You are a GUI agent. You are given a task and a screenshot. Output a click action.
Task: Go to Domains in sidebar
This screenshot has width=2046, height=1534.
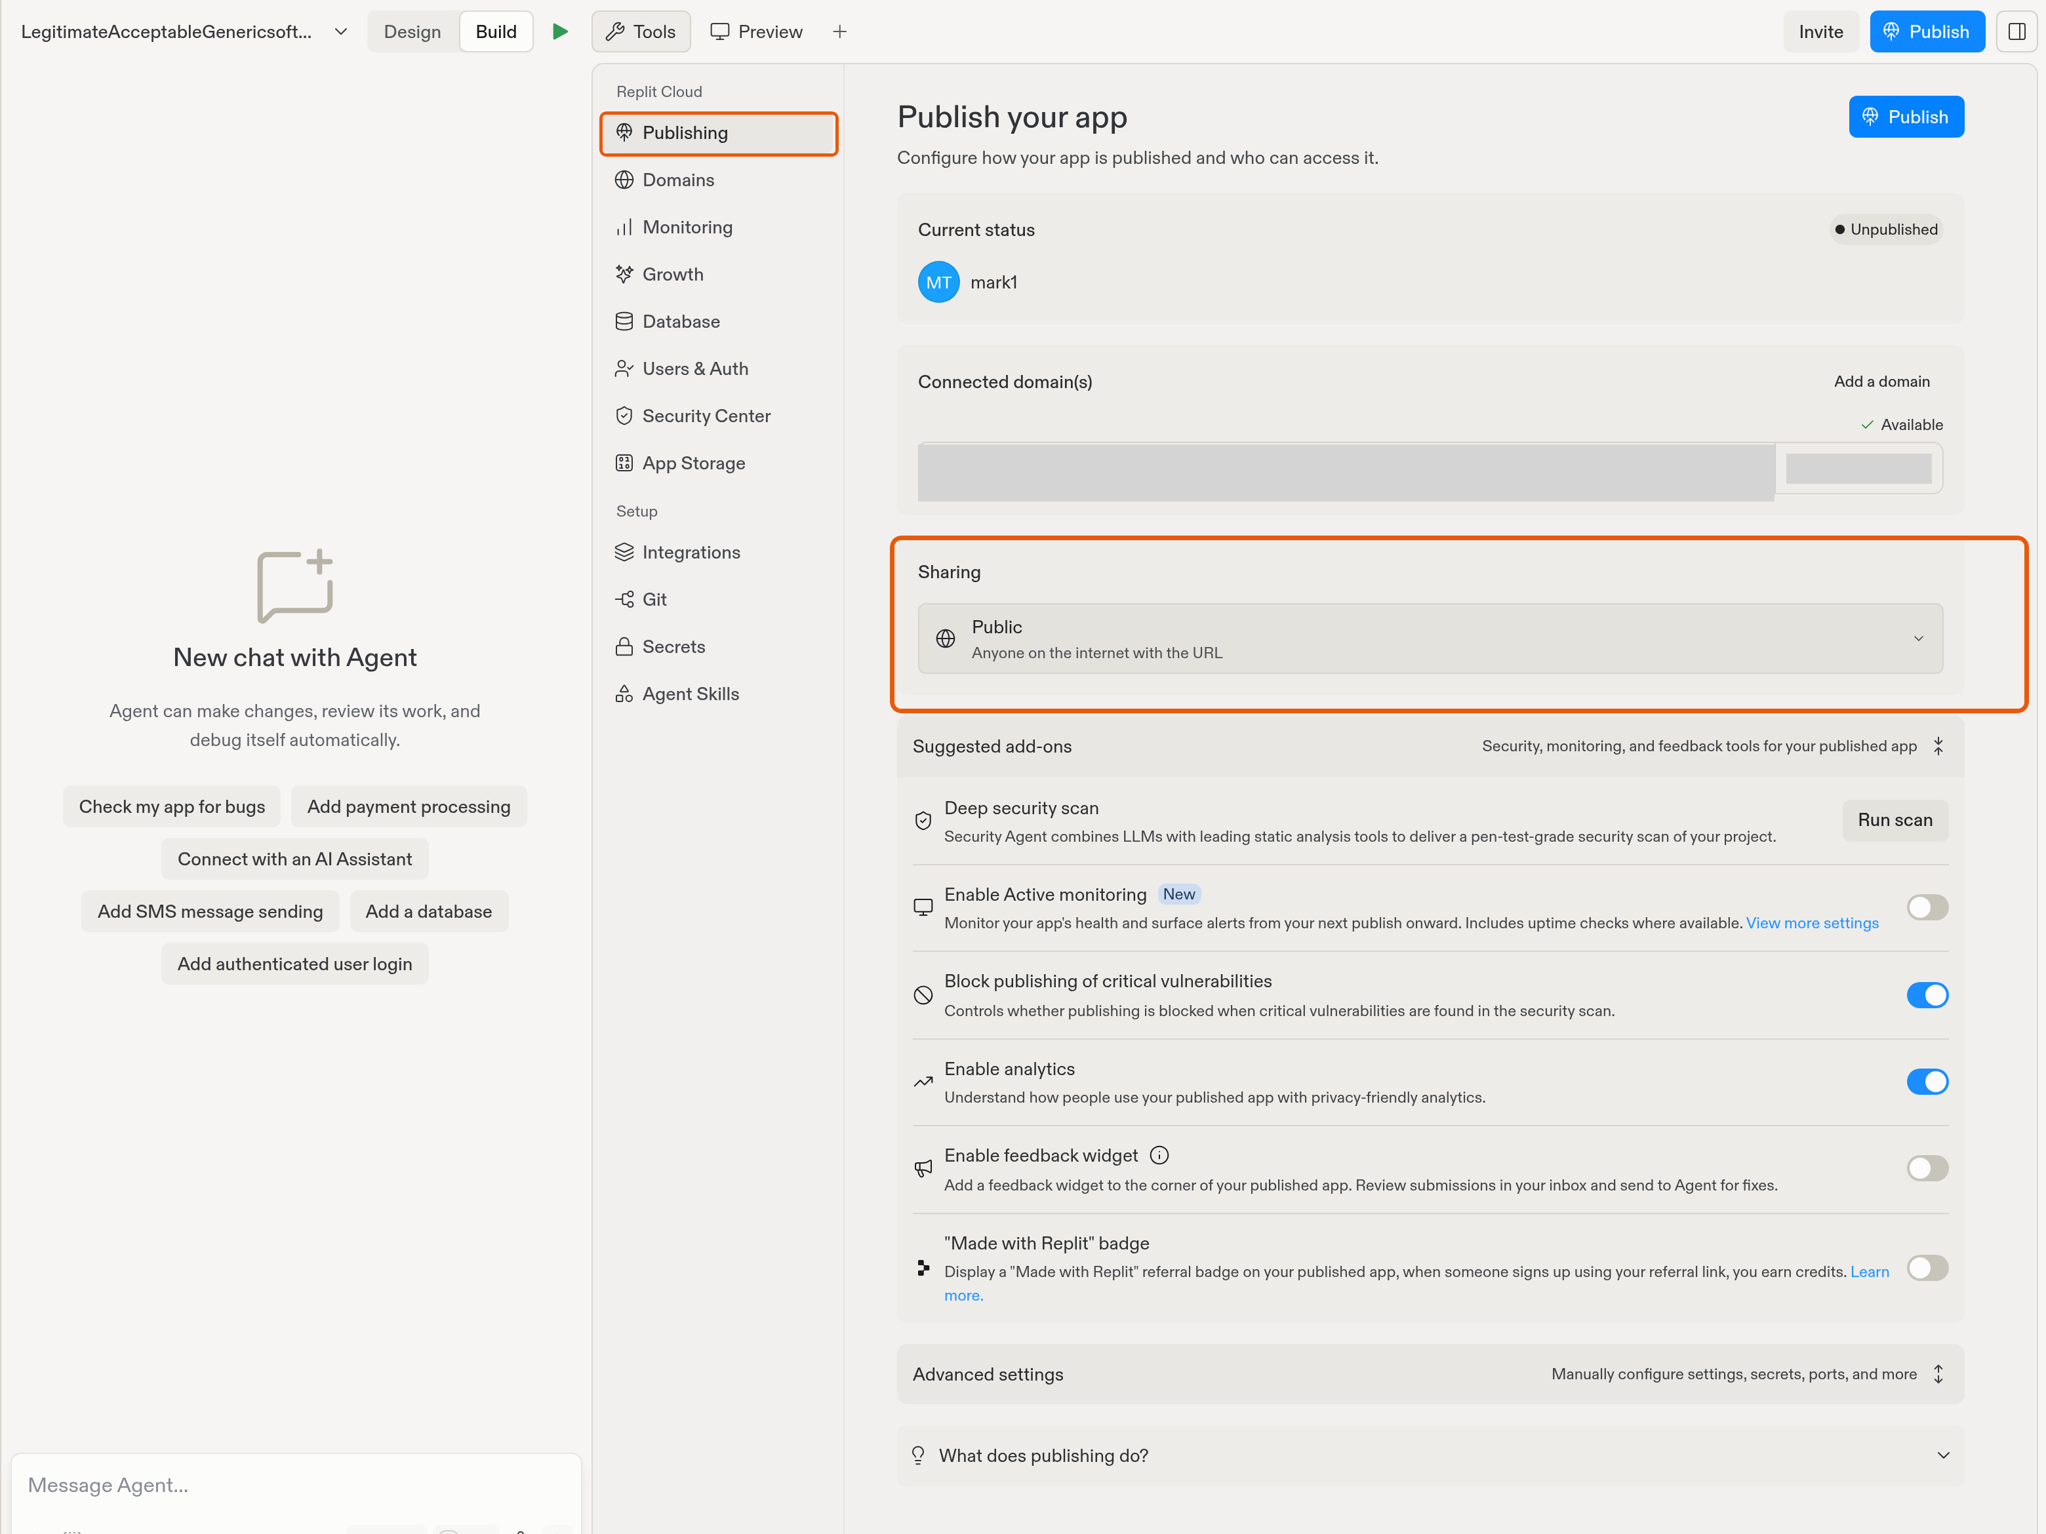pos(719,180)
